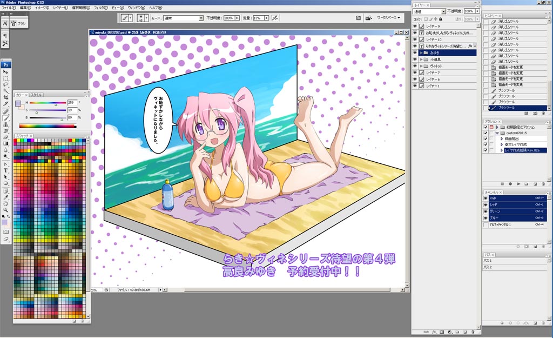Image resolution: width=553 pixels, height=338 pixels.
Task: Select the Clone Stamp tool
Action: (x=5, y=125)
